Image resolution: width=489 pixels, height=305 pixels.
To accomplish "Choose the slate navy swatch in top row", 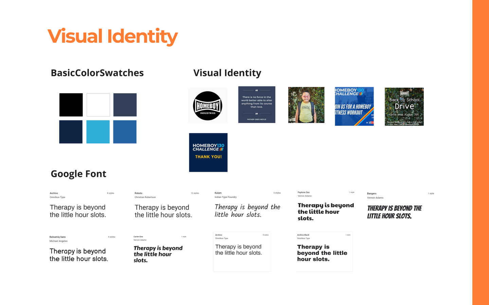I will 125,105.
